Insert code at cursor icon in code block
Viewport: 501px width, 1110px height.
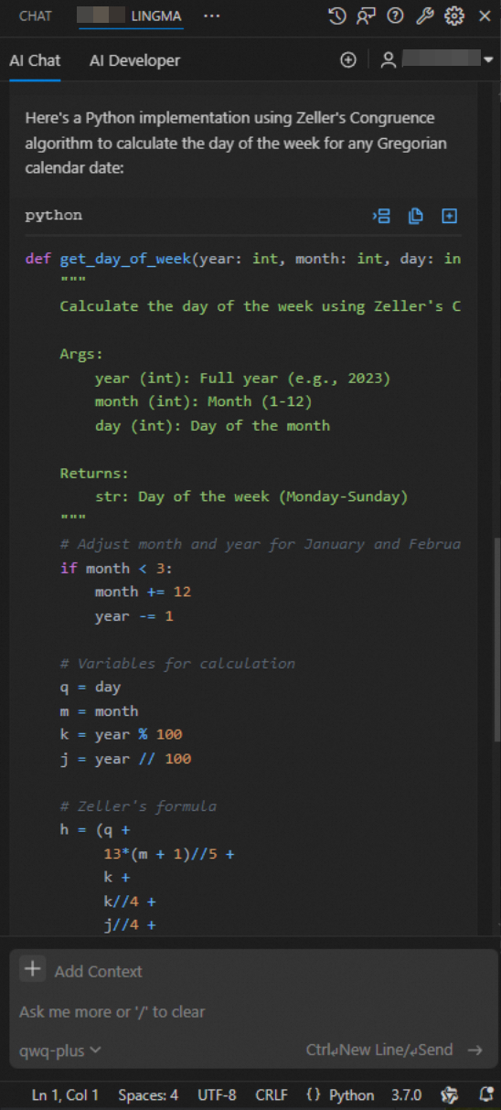pyautogui.click(x=381, y=216)
